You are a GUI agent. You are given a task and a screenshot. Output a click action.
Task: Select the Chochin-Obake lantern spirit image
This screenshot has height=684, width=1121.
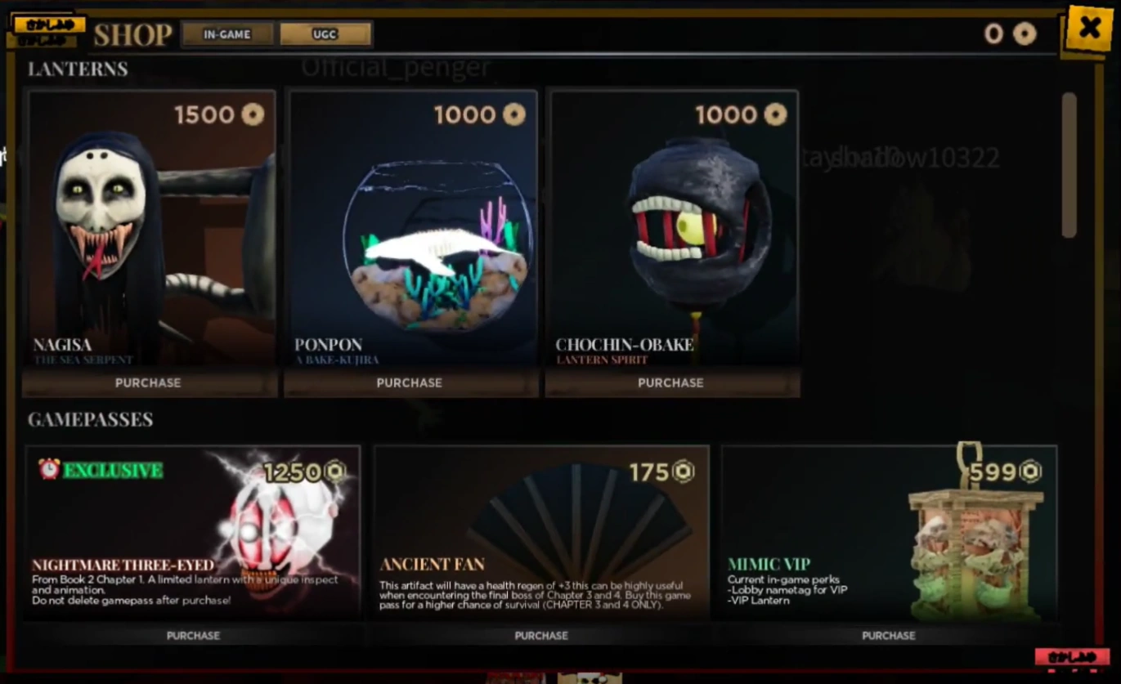point(674,229)
